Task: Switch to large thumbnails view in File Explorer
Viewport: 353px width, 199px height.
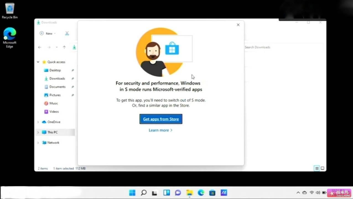Action: 322,168
